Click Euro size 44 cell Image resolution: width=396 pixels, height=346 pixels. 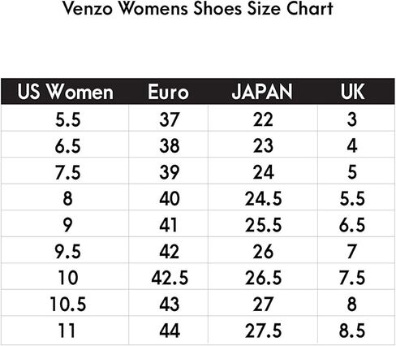coord(170,331)
